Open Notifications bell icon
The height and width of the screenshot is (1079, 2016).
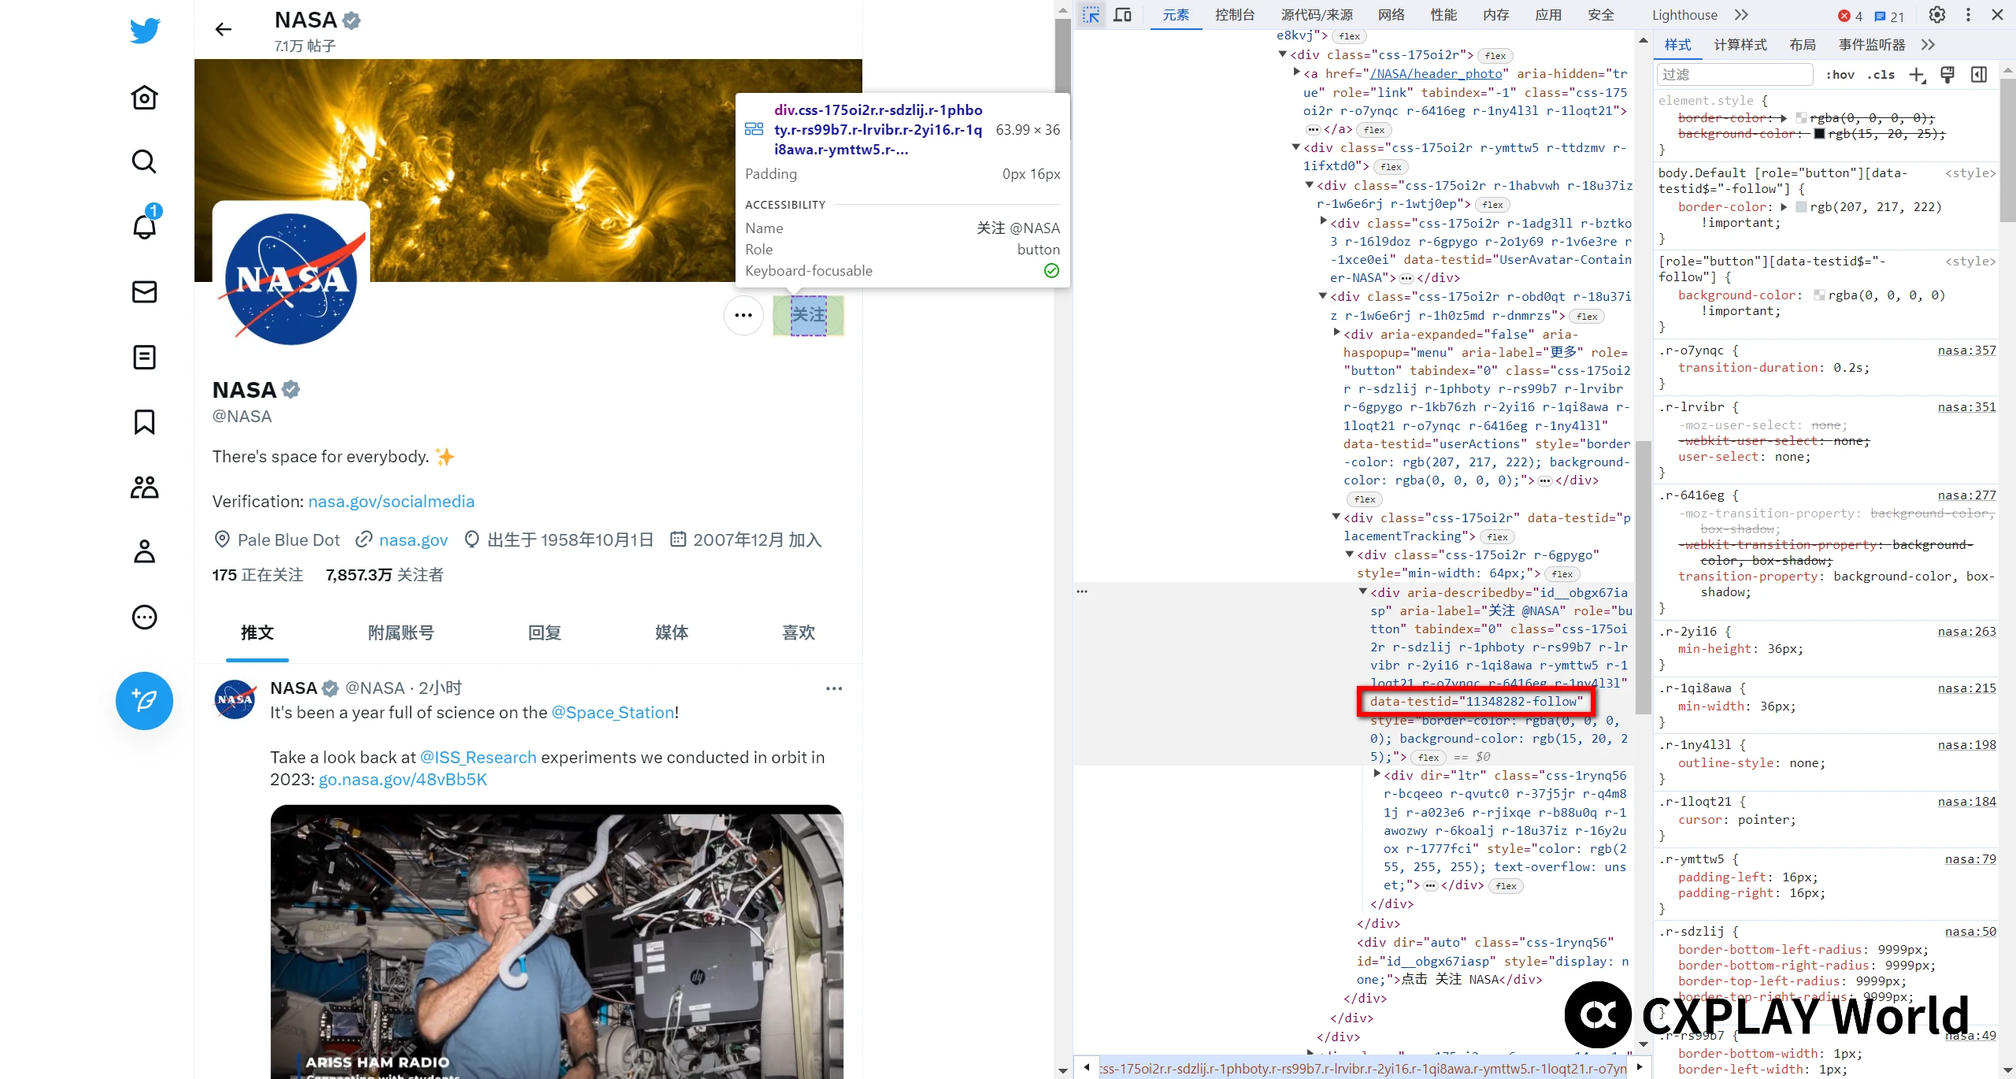(x=145, y=226)
